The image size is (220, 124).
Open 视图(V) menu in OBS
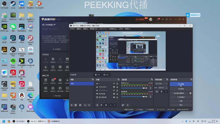(x=86, y=29)
